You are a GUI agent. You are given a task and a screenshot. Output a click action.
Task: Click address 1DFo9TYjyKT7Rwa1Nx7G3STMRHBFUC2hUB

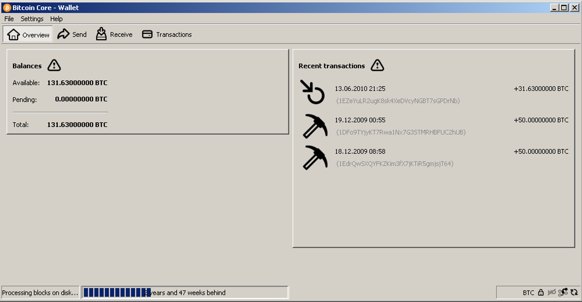click(x=401, y=132)
